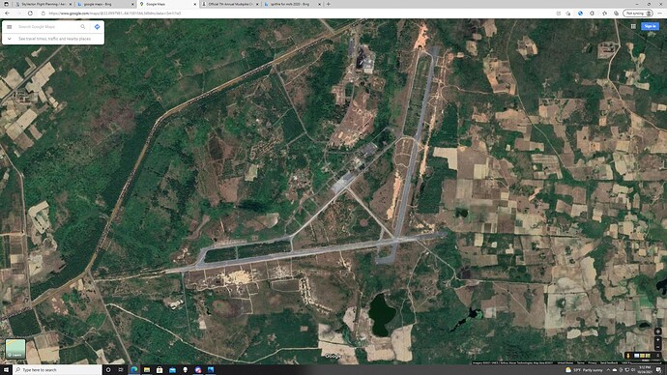Open the browser Settings and more menu
667x375 pixels.
pos(660,14)
